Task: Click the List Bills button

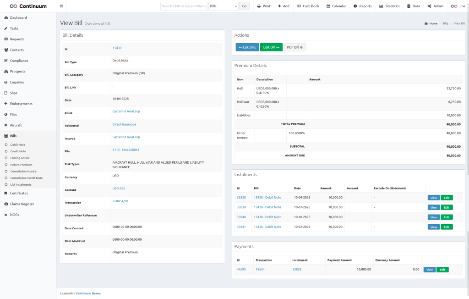Action: (x=247, y=47)
